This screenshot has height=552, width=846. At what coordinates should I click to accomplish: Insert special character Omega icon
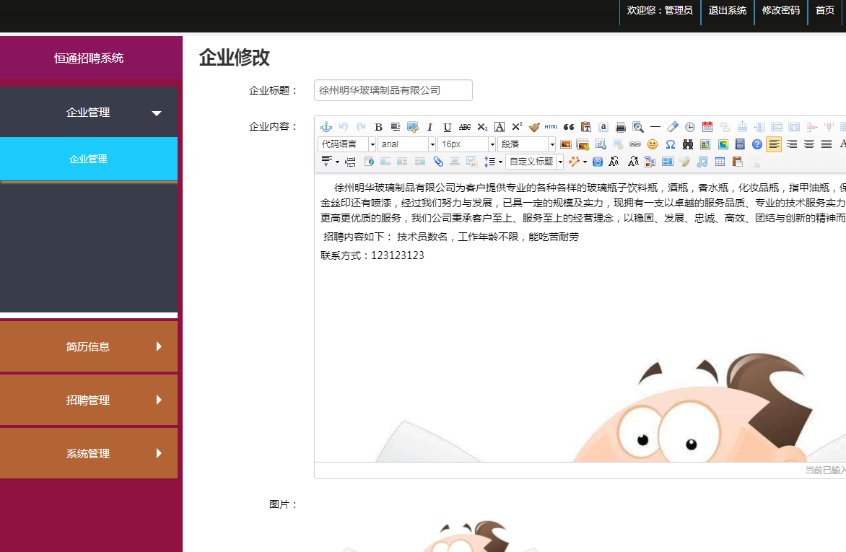(x=670, y=144)
